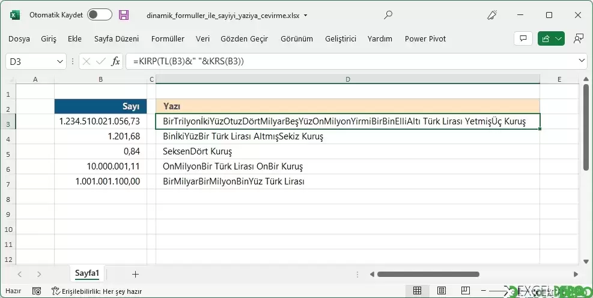
Task: Click the cancel X icon in formula bar
Action: [87, 61]
